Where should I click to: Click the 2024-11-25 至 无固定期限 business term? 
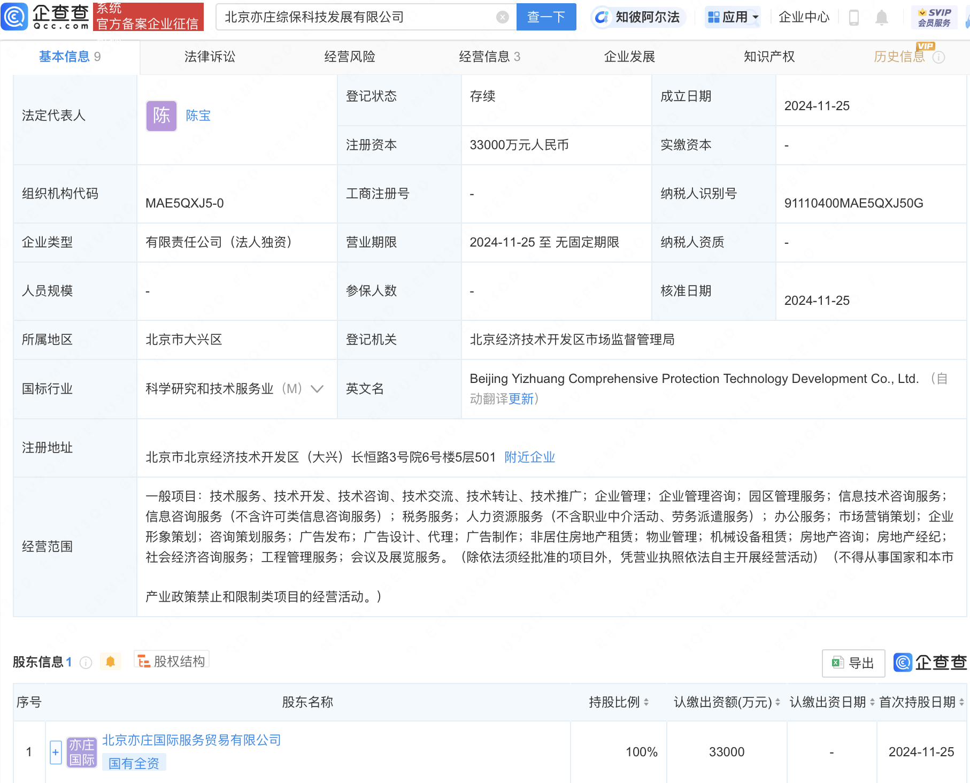click(x=544, y=242)
